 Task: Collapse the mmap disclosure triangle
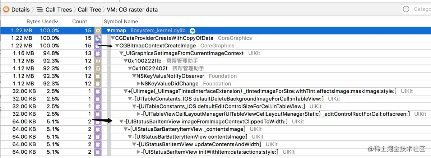pos(108,31)
